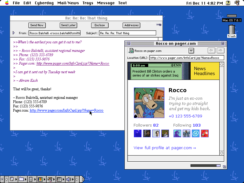
Task: Go forward in the pager.com browser
Action: pos(220,51)
